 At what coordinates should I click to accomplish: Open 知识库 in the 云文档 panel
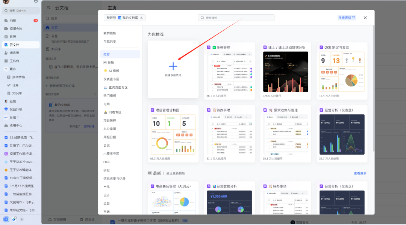click(x=54, y=49)
